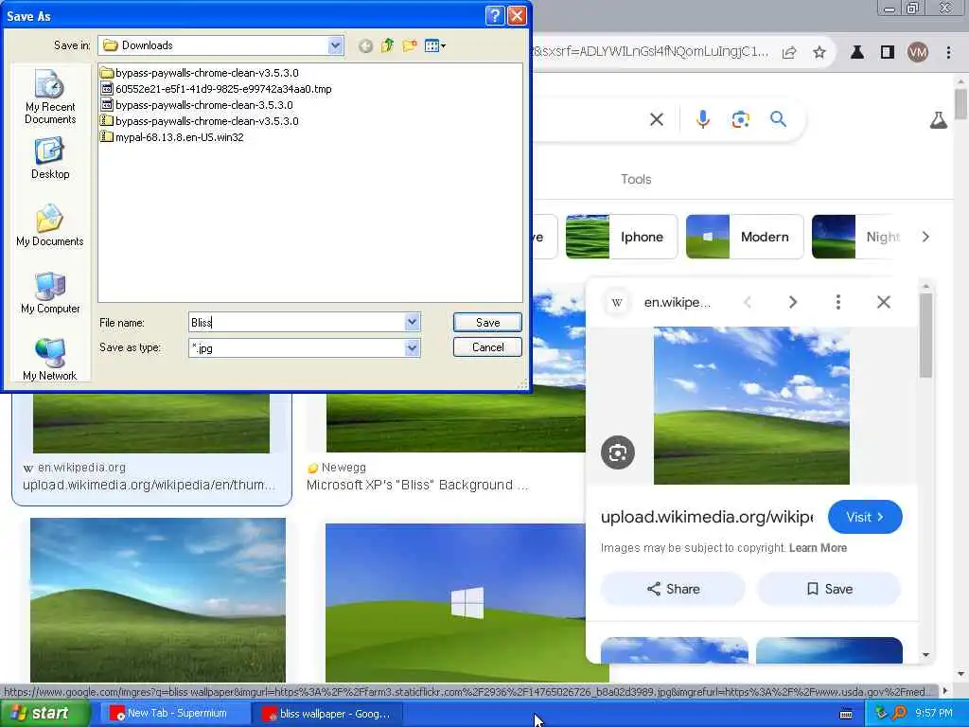
Task: Select folder bypass-paywalls-chrome-clean-v3.5.3.0
Action: pyautogui.click(x=200, y=73)
